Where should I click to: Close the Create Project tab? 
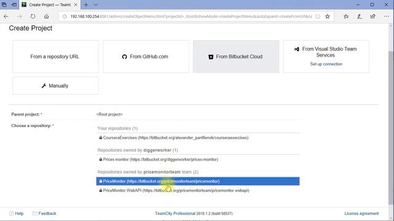tap(76, 5)
